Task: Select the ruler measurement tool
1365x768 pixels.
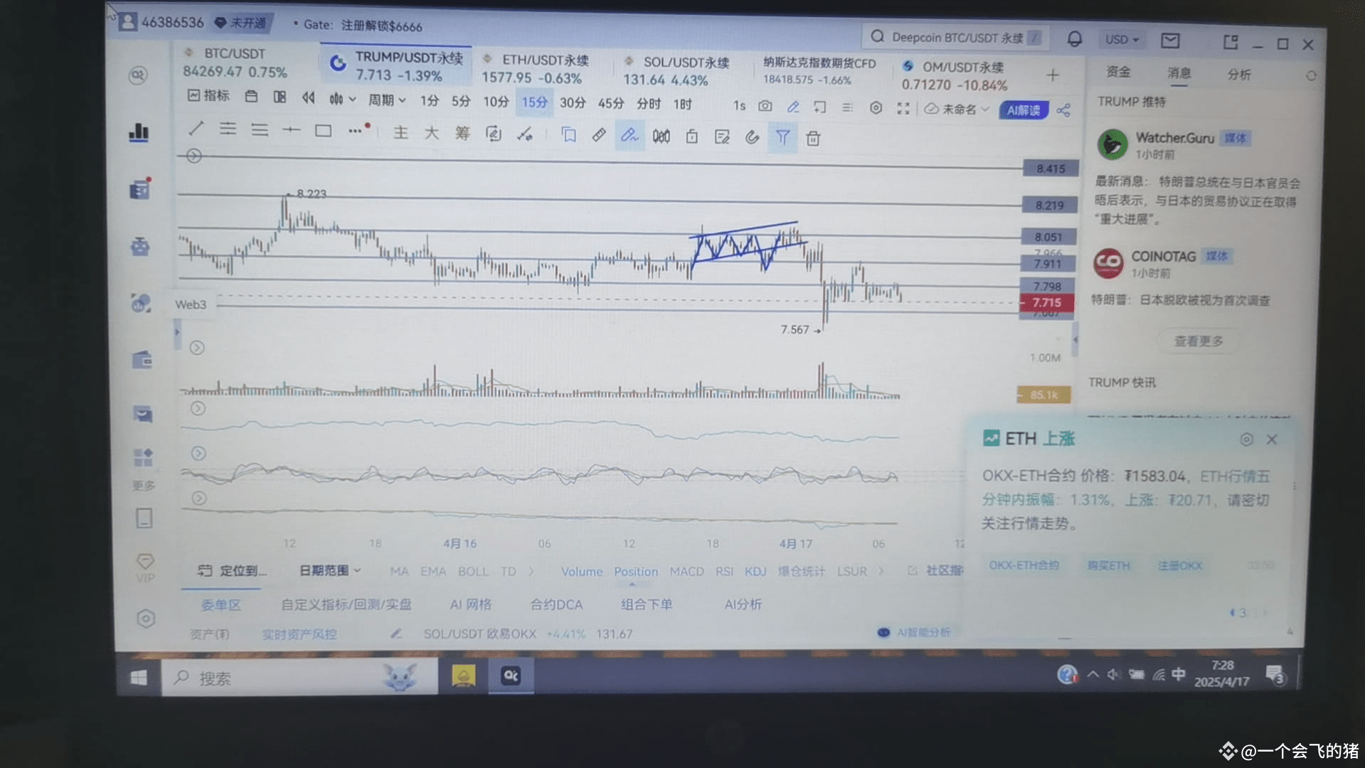Action: coord(598,134)
